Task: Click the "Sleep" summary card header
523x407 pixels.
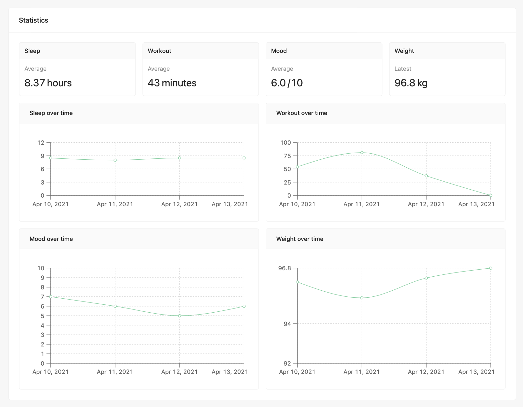Action: pyautogui.click(x=77, y=51)
